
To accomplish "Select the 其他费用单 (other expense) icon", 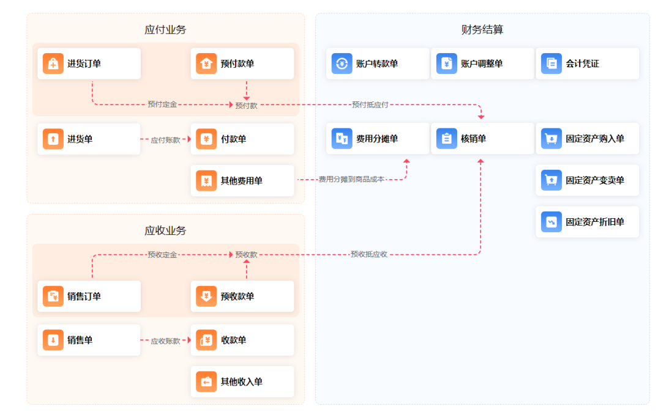I will point(206,180).
